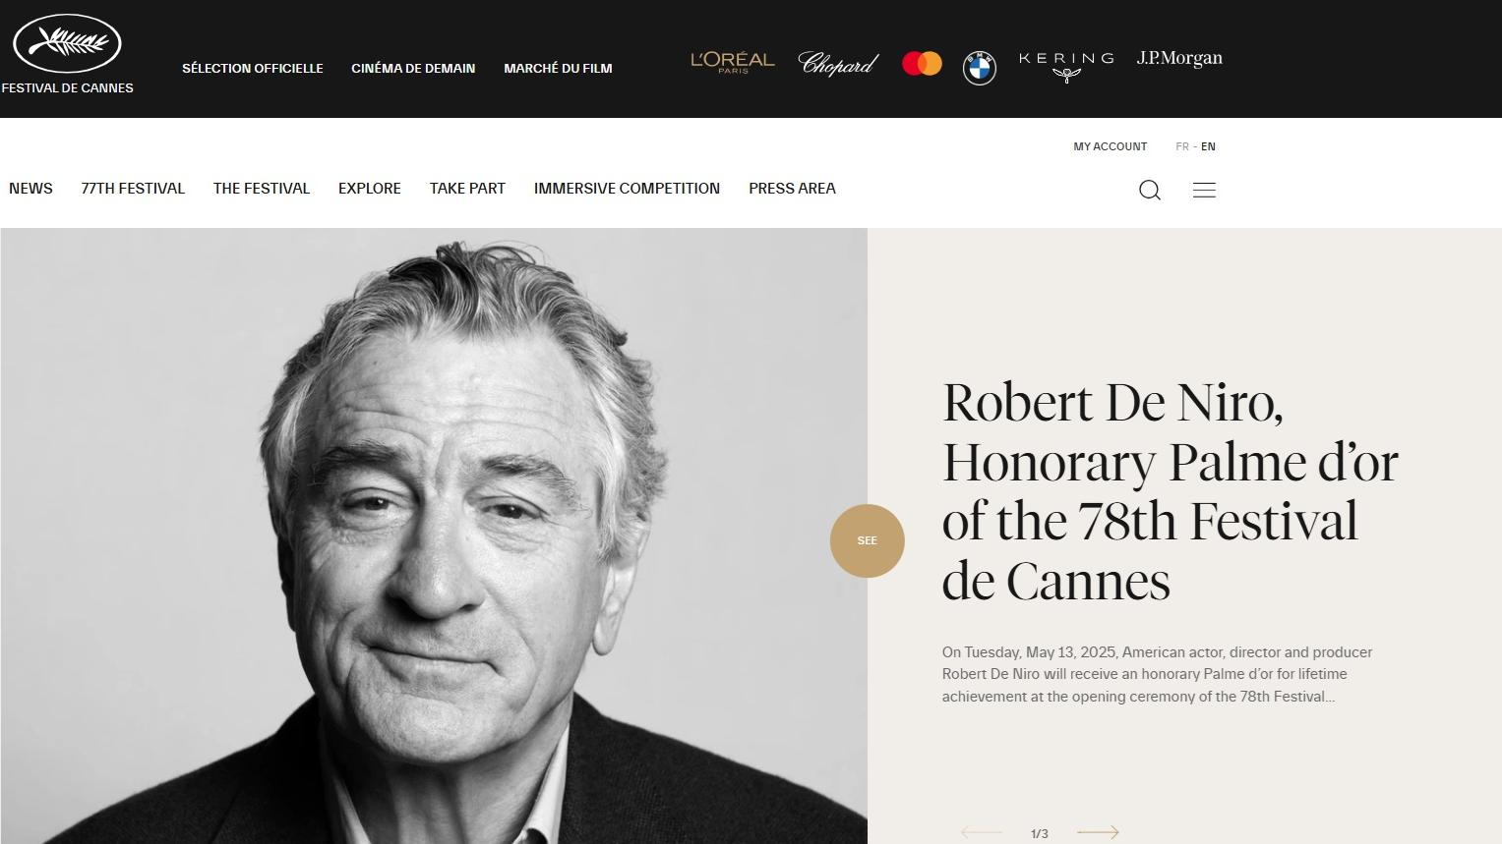Click the Robert De Niro headline

pyautogui.click(x=1170, y=491)
